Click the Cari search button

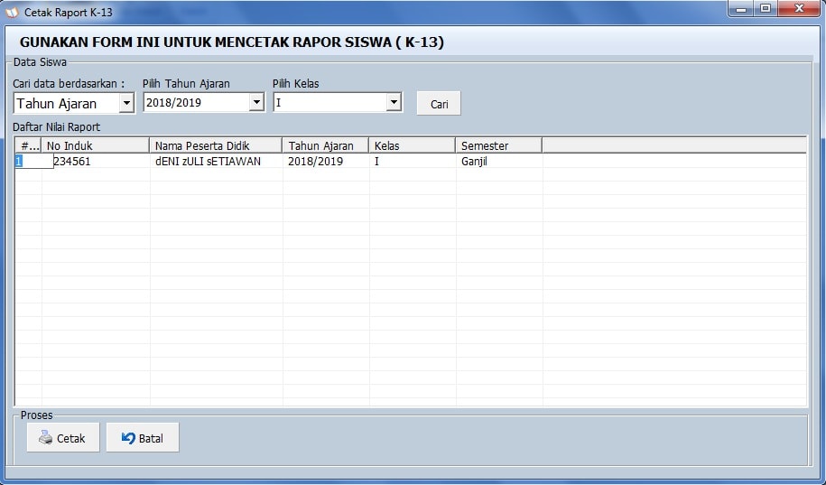[x=439, y=103]
